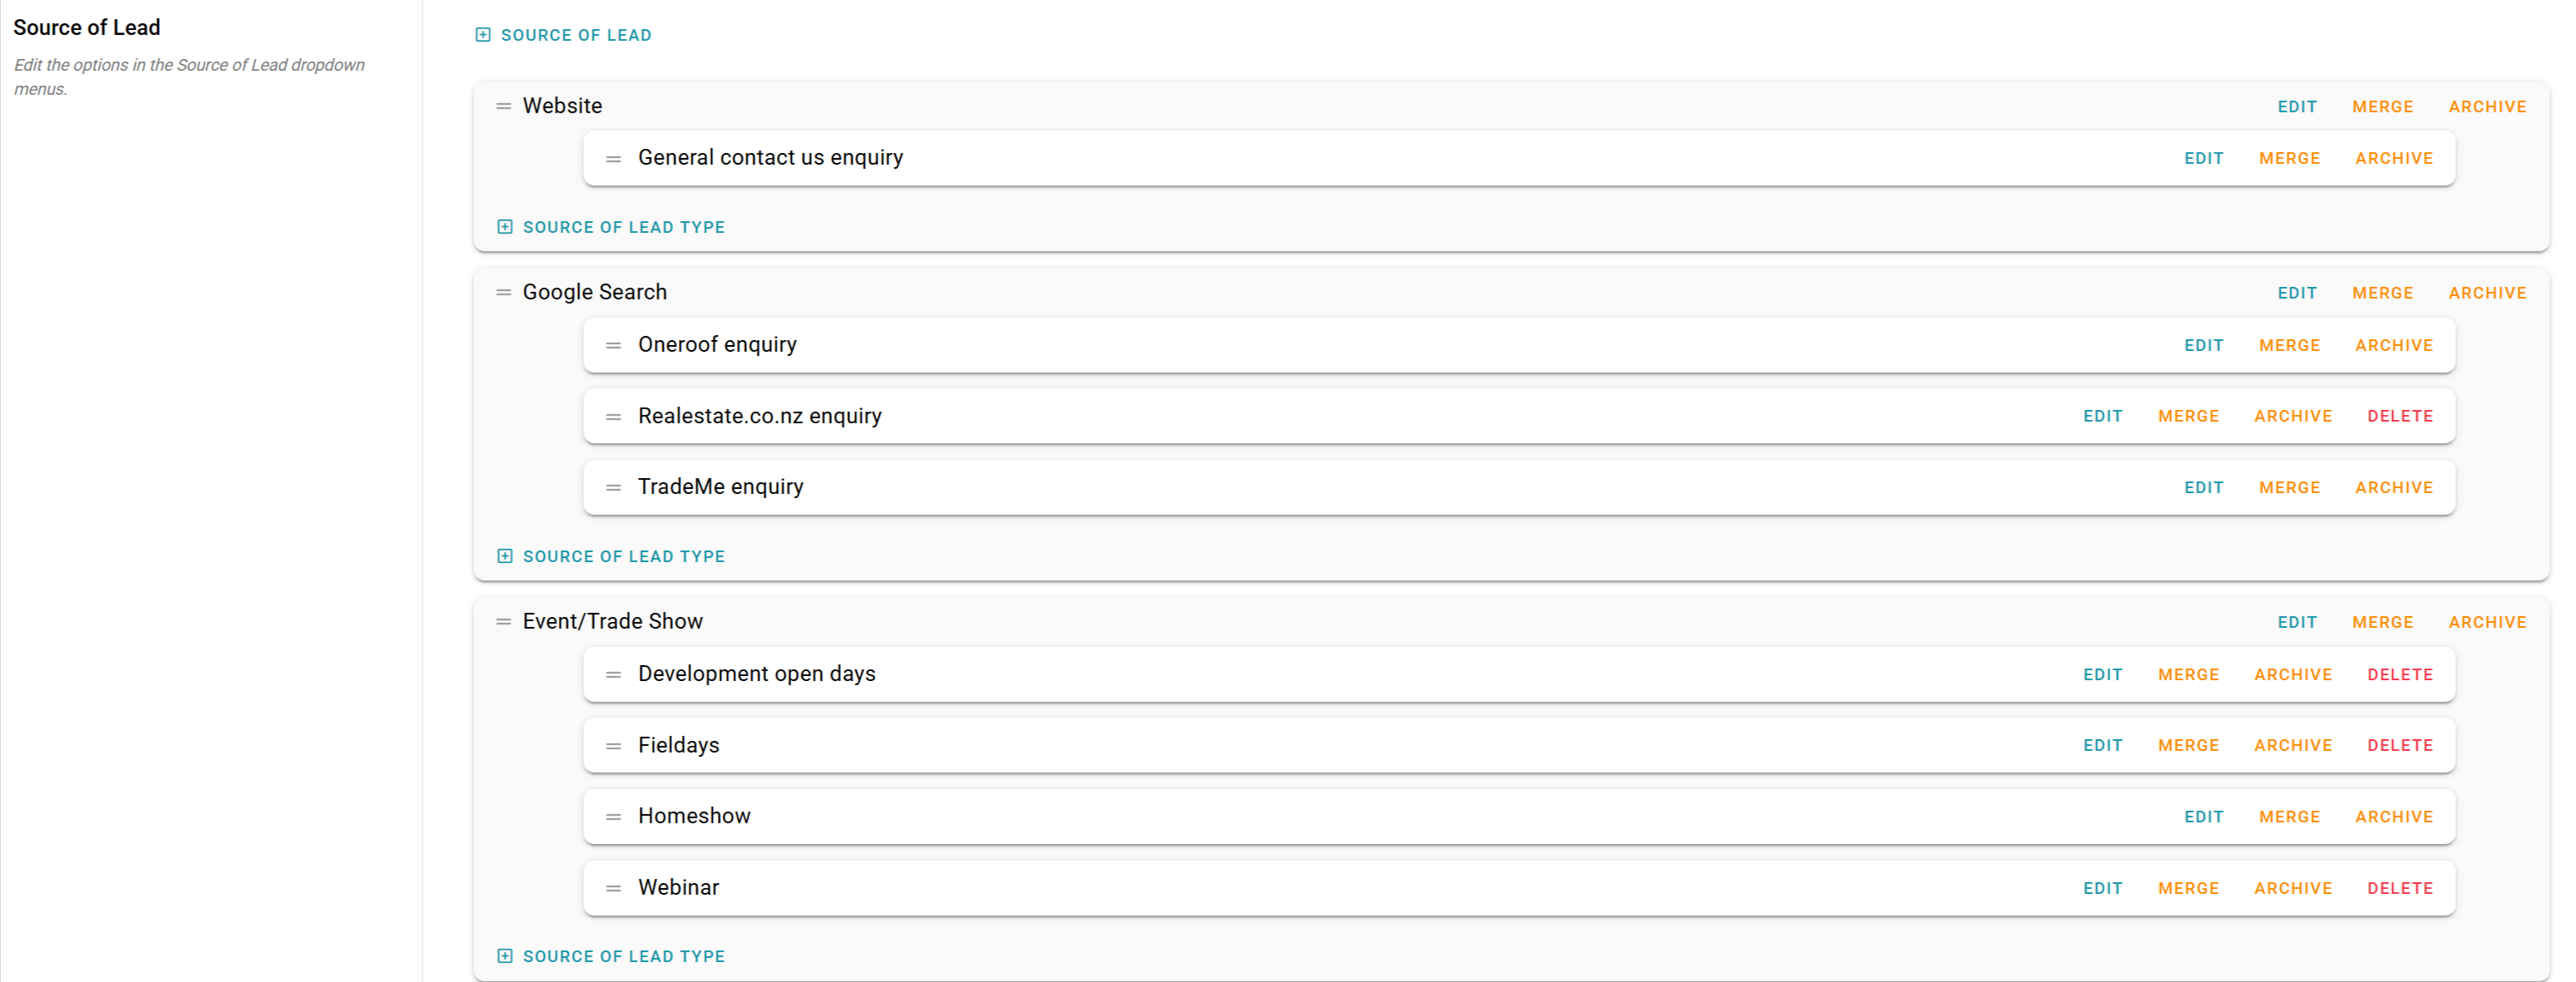Image resolution: width=2576 pixels, height=982 pixels.
Task: Add Source of Lead Type under Google Search
Action: (x=611, y=556)
